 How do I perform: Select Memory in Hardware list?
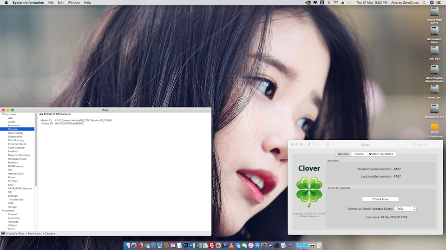pyautogui.click(x=13, y=162)
